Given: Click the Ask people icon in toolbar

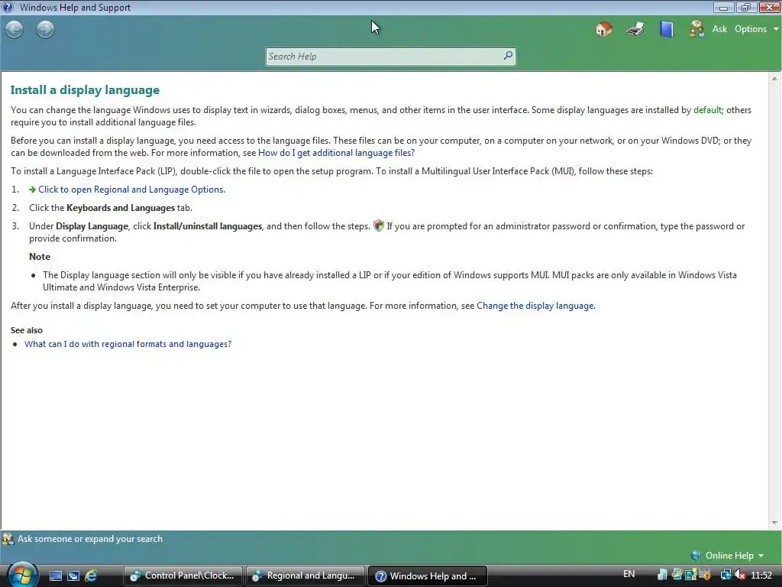Looking at the screenshot, I should pyautogui.click(x=696, y=29).
